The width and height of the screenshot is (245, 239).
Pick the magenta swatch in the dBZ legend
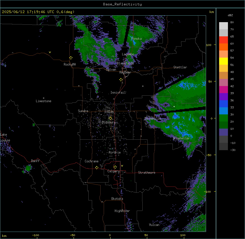point(223,89)
